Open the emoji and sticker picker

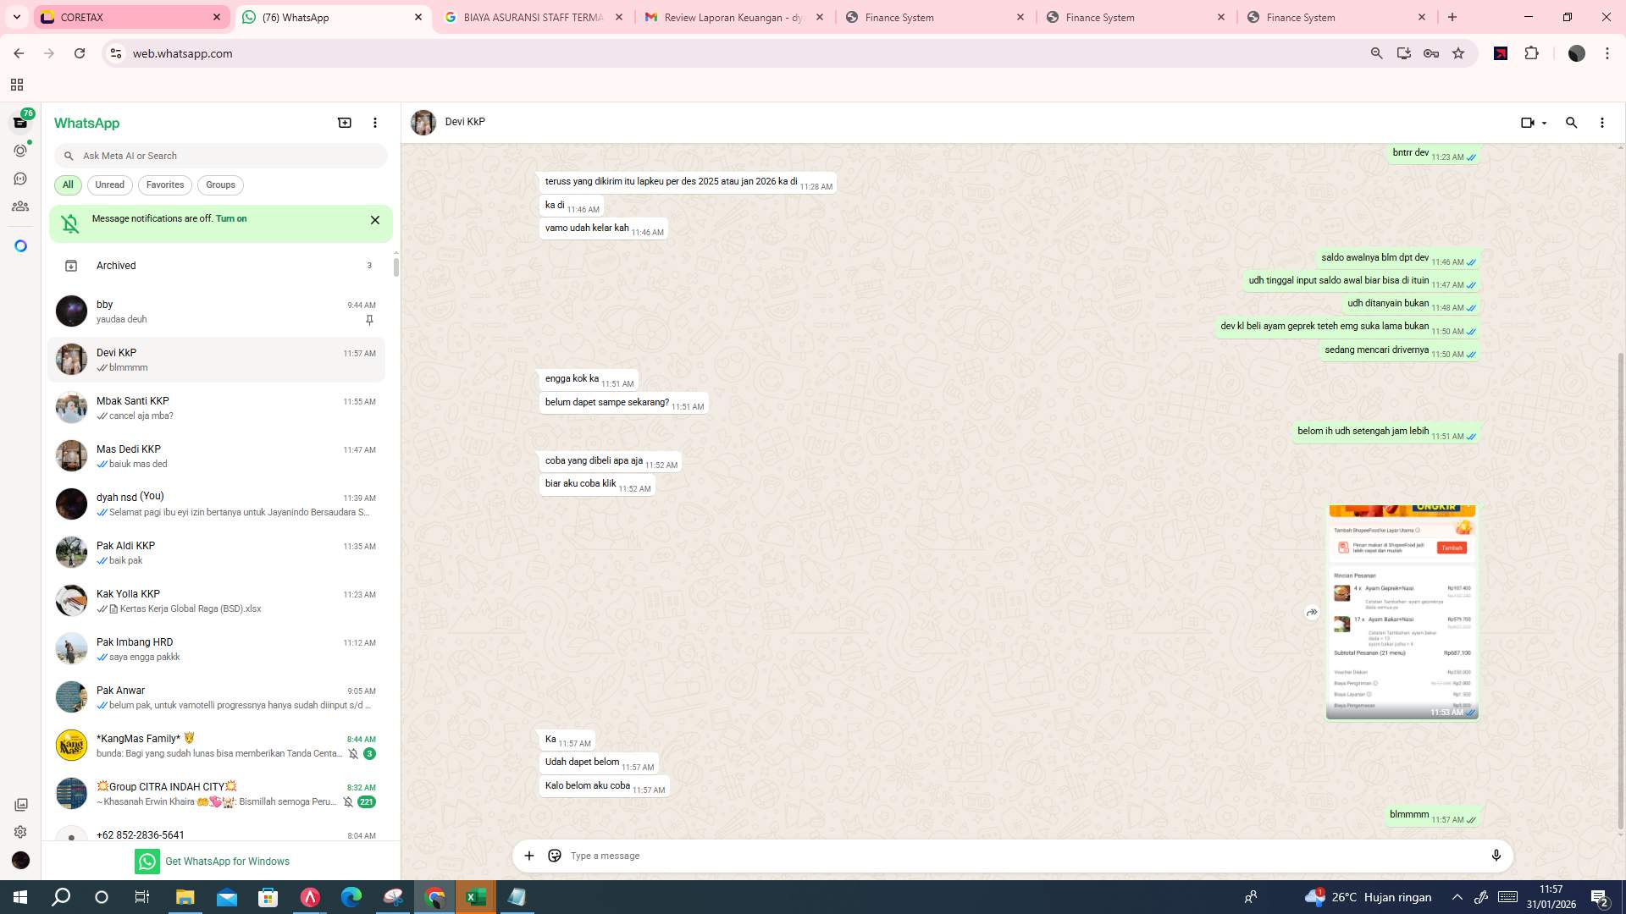pos(555,856)
